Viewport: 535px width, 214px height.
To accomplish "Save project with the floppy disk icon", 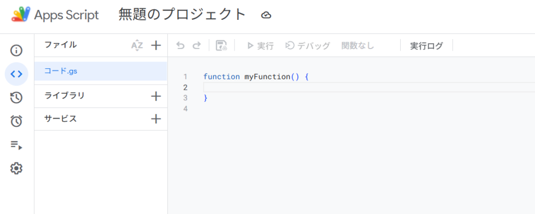I will point(222,45).
